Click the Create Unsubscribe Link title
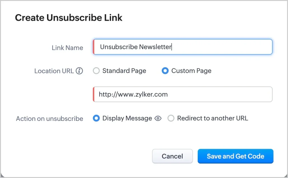288x178 pixels. pos(69,18)
